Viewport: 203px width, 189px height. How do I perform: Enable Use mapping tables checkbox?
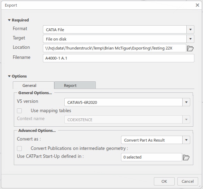[19, 111]
